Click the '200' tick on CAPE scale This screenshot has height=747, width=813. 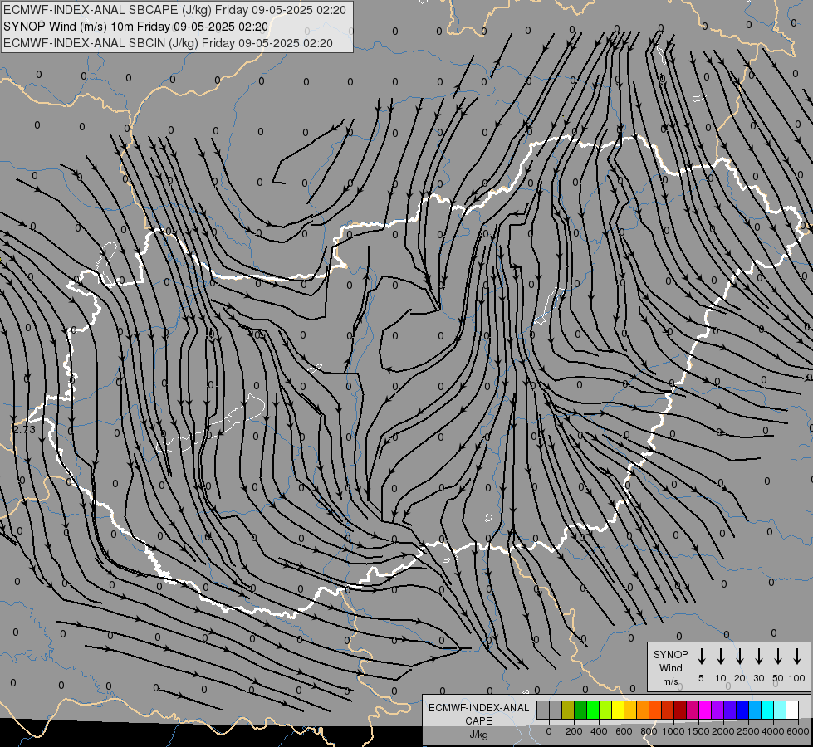[574, 731]
